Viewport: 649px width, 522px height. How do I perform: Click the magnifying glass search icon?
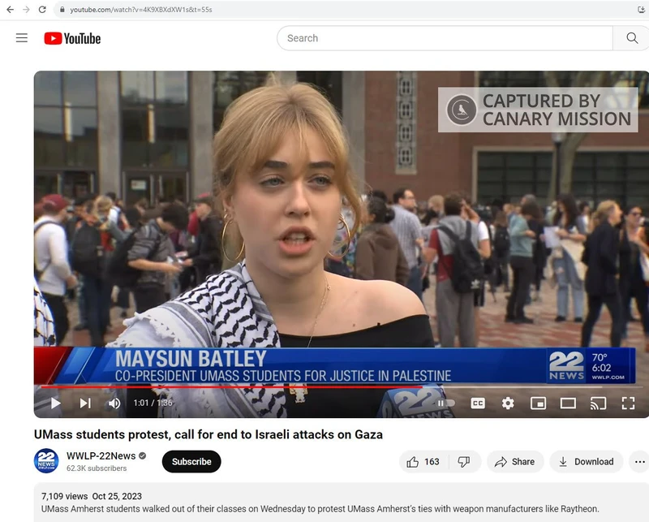[x=631, y=37]
